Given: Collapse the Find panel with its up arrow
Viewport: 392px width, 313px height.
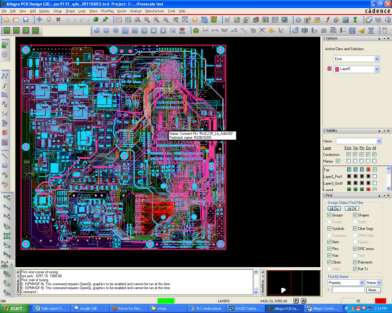Looking at the screenshot, I should 384,196.
